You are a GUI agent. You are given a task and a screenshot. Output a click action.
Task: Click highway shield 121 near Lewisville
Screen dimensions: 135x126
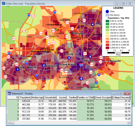click(x=67, y=23)
